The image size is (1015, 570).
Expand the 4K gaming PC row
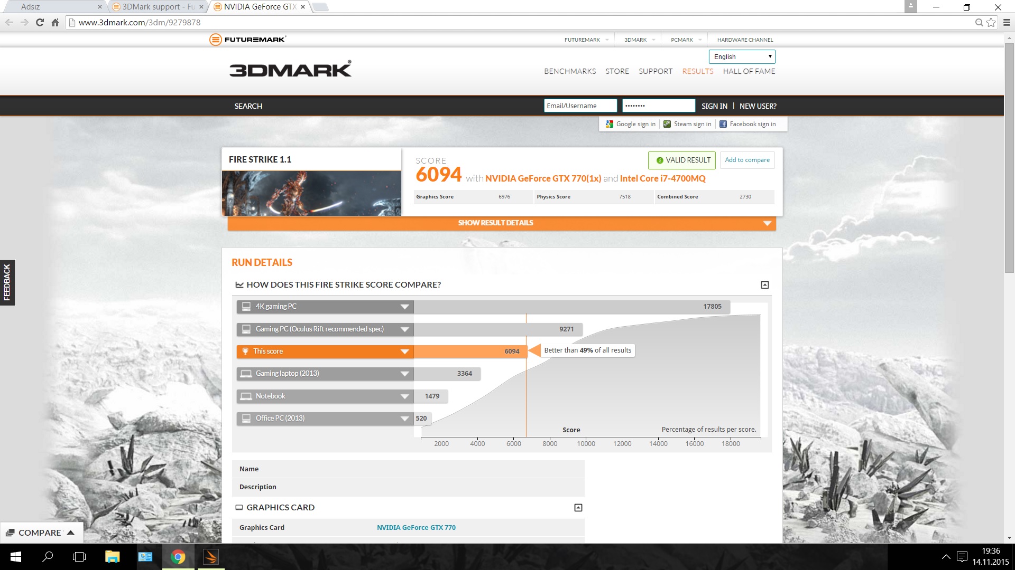404,307
